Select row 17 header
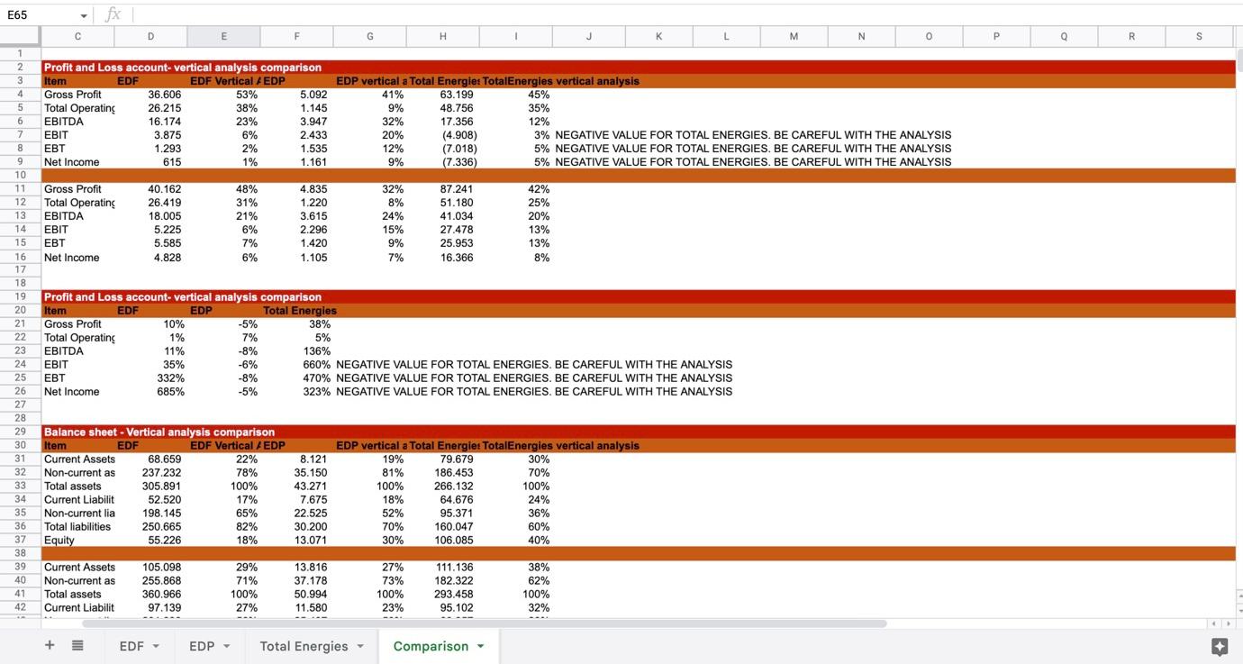 pos(20,270)
